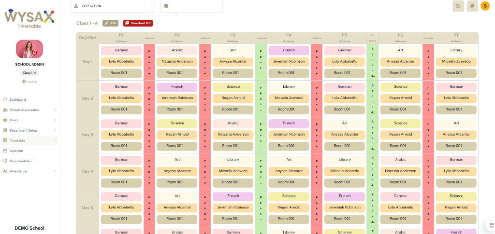
Task: Click the Day 5 row header
Action: point(87,208)
